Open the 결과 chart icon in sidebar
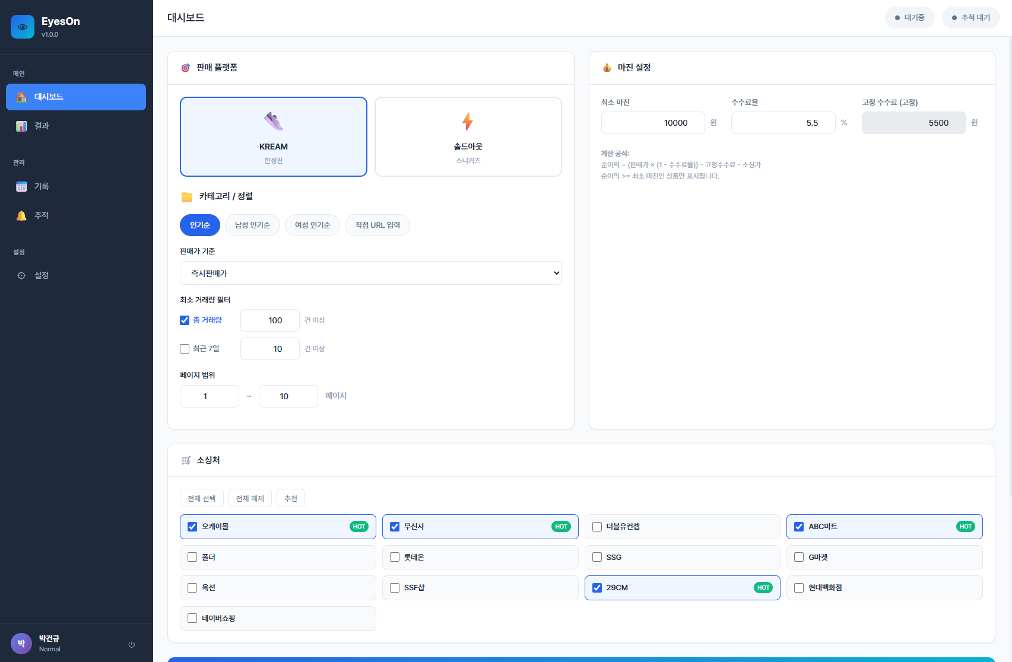 click(x=21, y=126)
